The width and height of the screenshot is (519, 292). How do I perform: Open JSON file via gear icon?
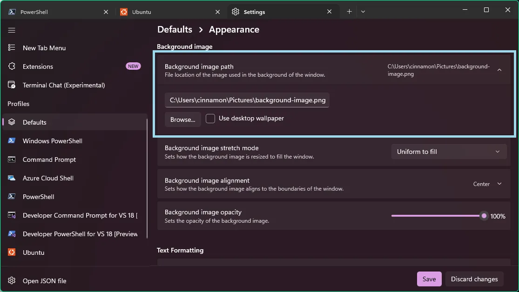click(12, 281)
